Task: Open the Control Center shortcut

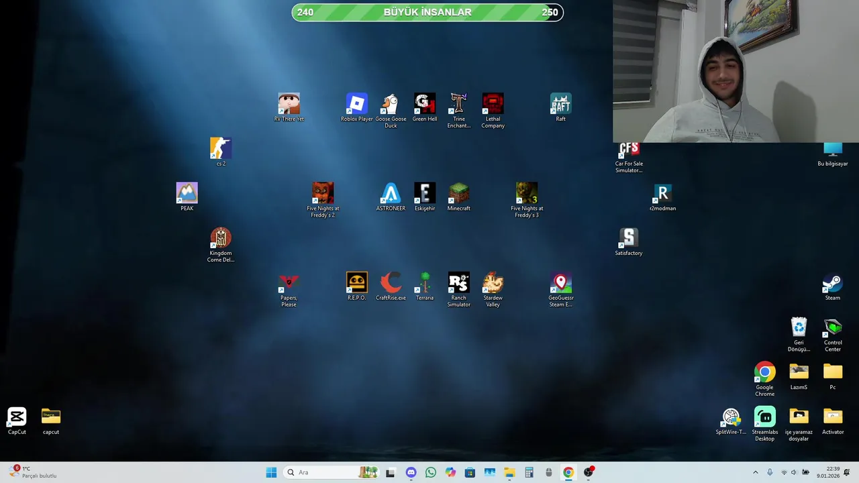Action: pyautogui.click(x=833, y=335)
